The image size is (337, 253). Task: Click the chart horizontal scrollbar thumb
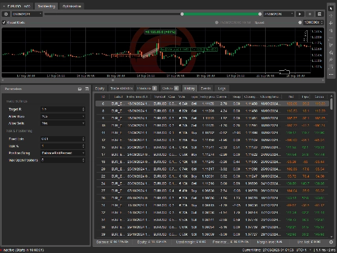coord(113,80)
